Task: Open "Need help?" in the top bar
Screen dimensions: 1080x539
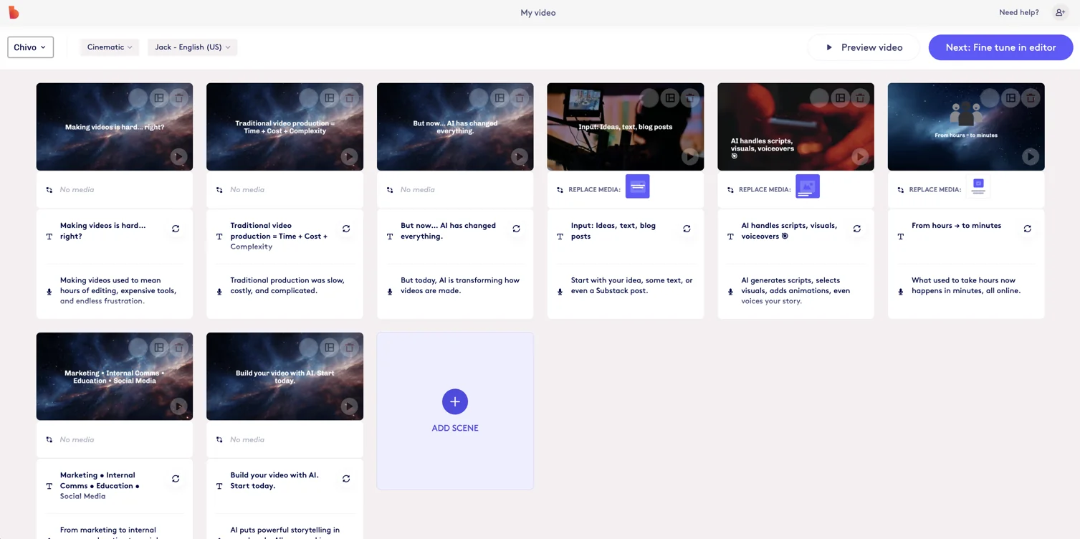Action: pyautogui.click(x=1018, y=12)
